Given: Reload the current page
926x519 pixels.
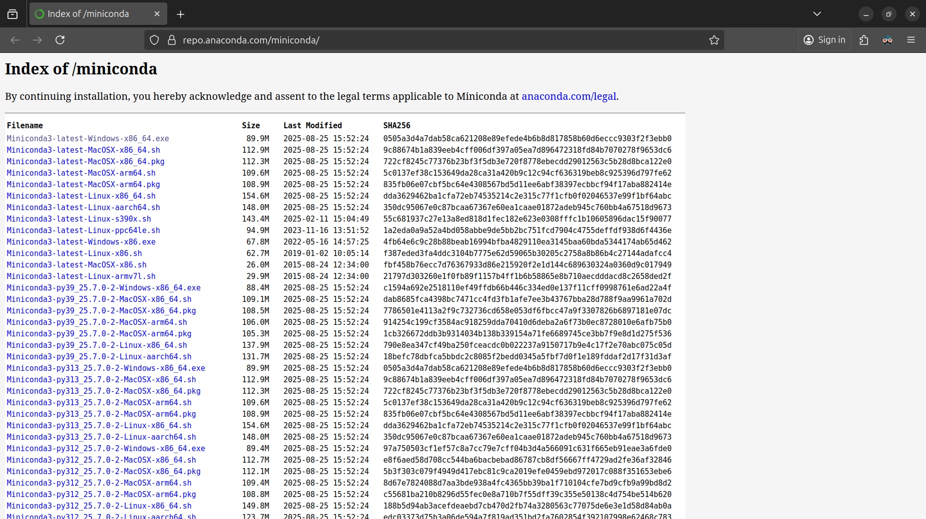Looking at the screenshot, I should pos(60,40).
